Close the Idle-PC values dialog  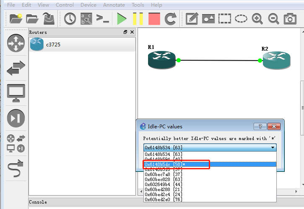[x=274, y=126]
